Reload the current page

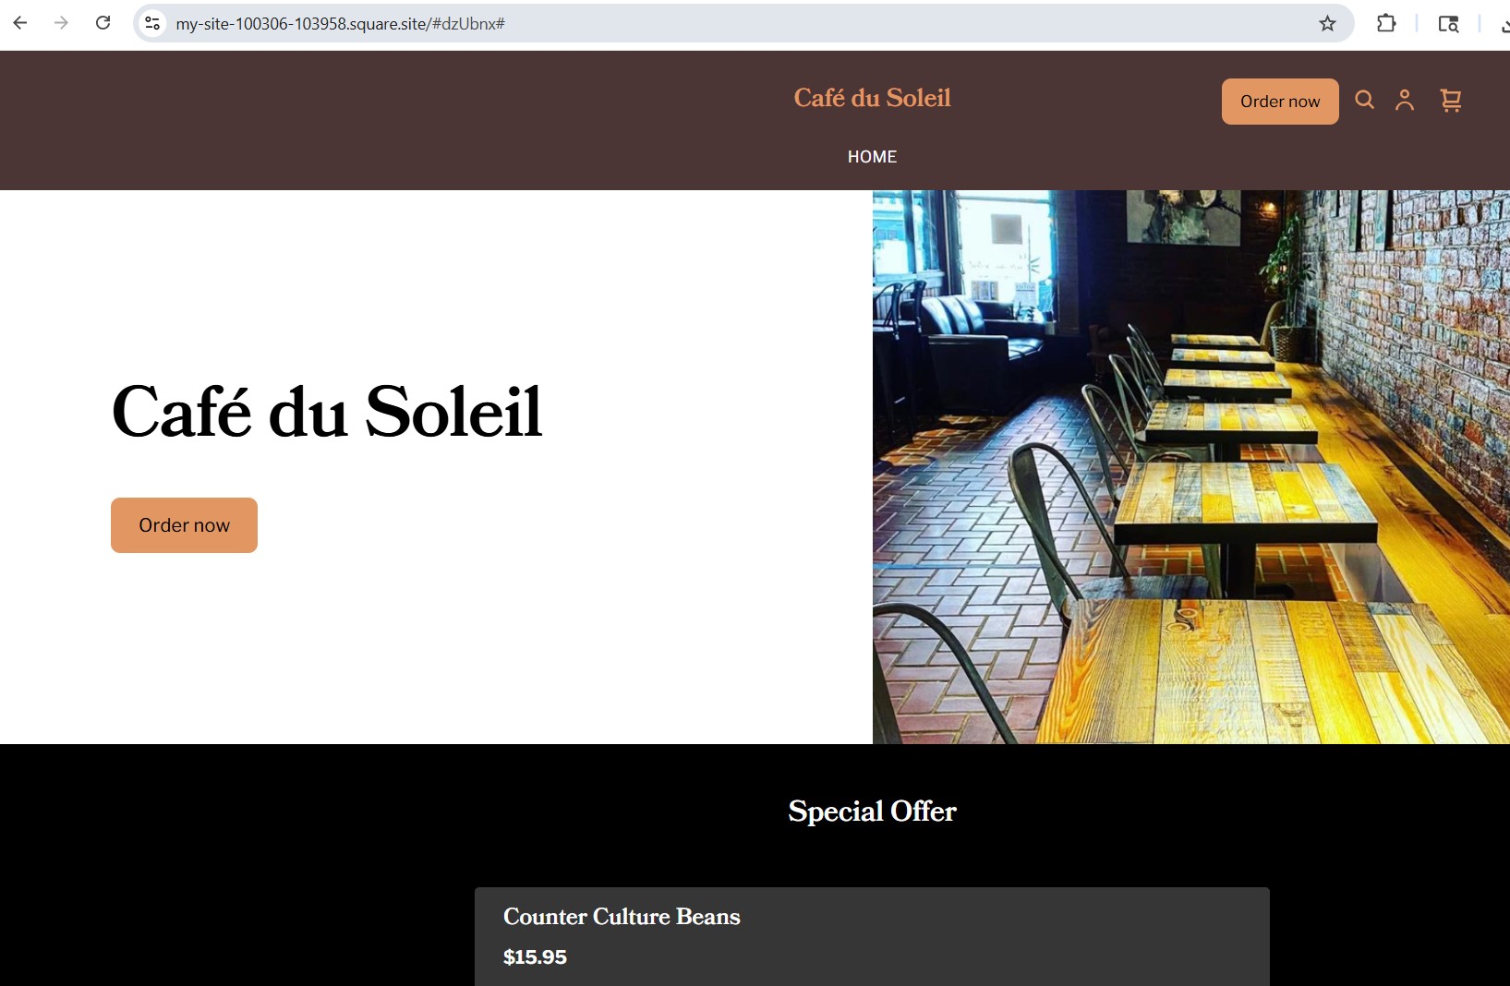pos(103,23)
